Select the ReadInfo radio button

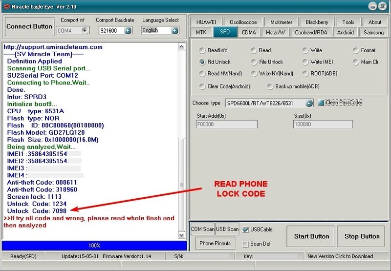pyautogui.click(x=202, y=50)
